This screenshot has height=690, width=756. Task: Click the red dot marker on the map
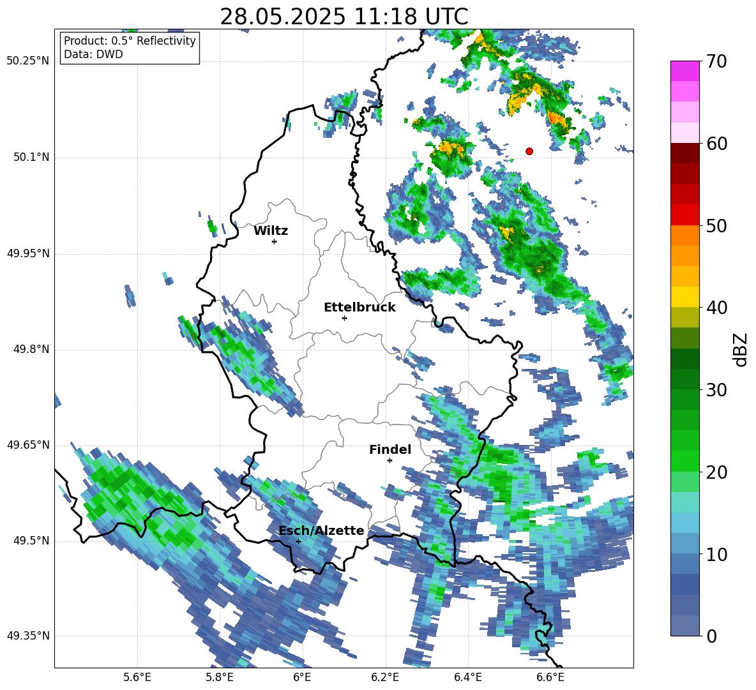click(x=529, y=151)
